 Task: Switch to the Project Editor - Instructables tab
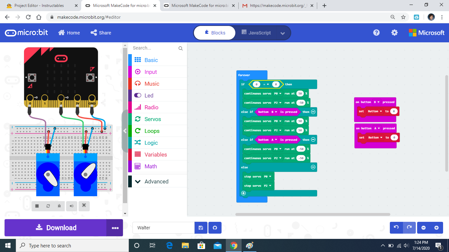(41, 6)
